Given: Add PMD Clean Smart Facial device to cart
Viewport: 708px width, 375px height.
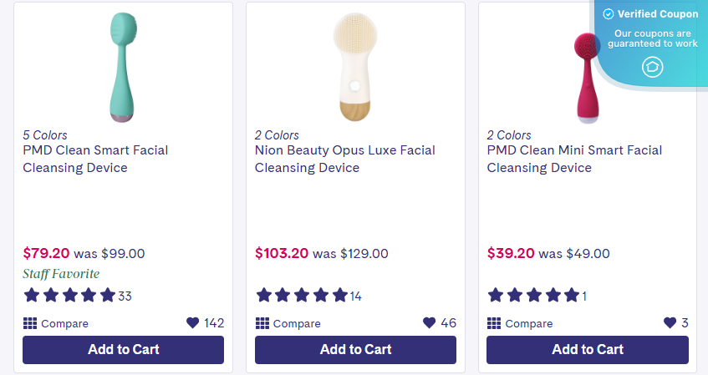Looking at the screenshot, I should (123, 350).
